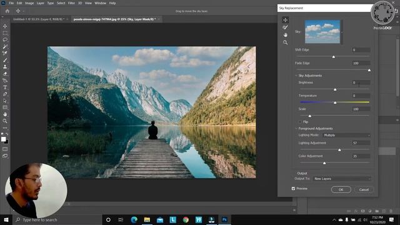Open File Explorer from the taskbar
Image resolution: width=400 pixels, height=225 pixels.
[x=147, y=219]
